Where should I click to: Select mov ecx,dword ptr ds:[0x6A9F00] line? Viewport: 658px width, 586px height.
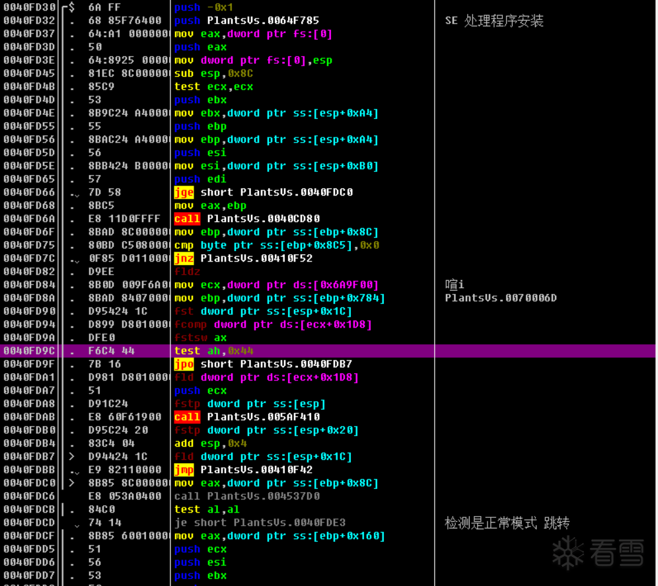277,285
